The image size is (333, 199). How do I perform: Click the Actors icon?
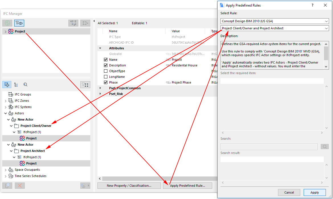pos(11,113)
